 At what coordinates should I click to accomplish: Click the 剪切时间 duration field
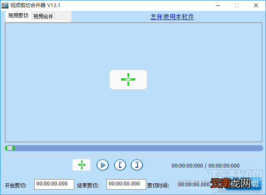pyautogui.click(x=194, y=184)
